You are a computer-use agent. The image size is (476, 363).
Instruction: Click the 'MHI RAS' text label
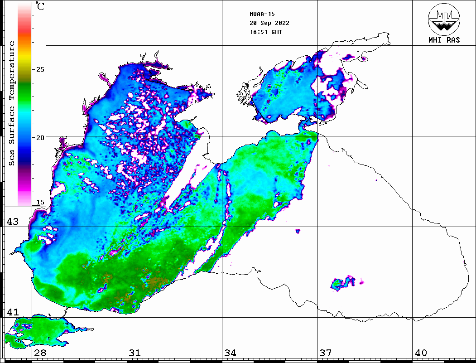tap(444, 40)
